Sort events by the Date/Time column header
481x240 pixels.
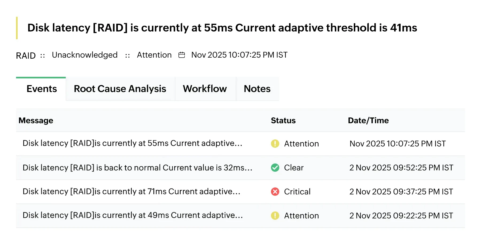(368, 120)
